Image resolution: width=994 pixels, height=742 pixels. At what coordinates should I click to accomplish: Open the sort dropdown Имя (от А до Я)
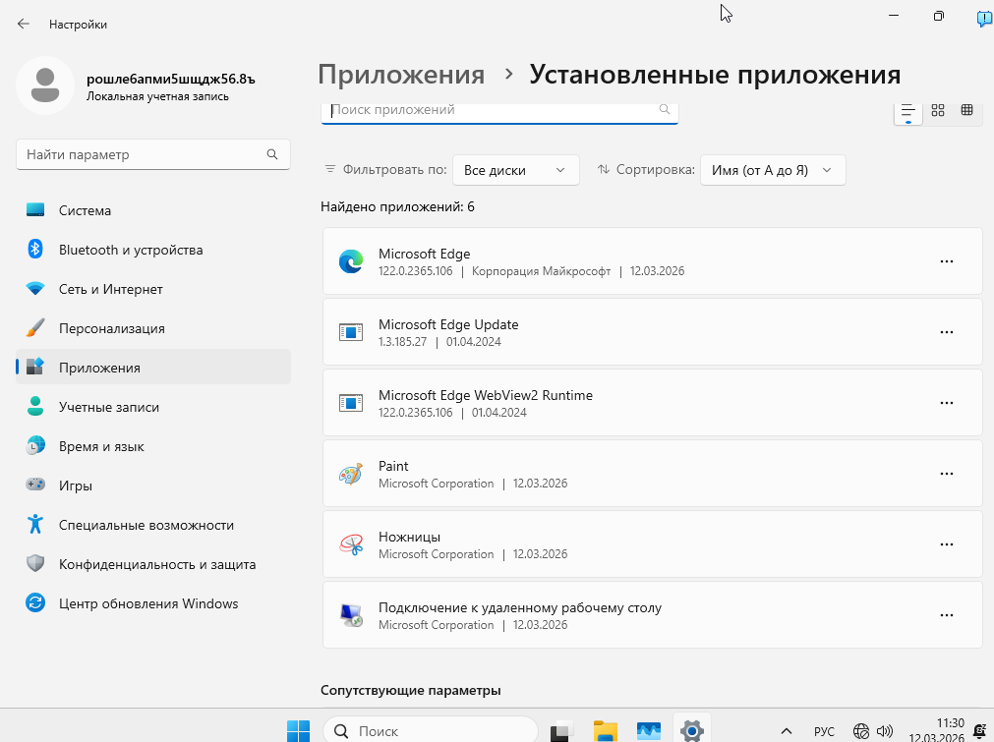[x=772, y=170]
